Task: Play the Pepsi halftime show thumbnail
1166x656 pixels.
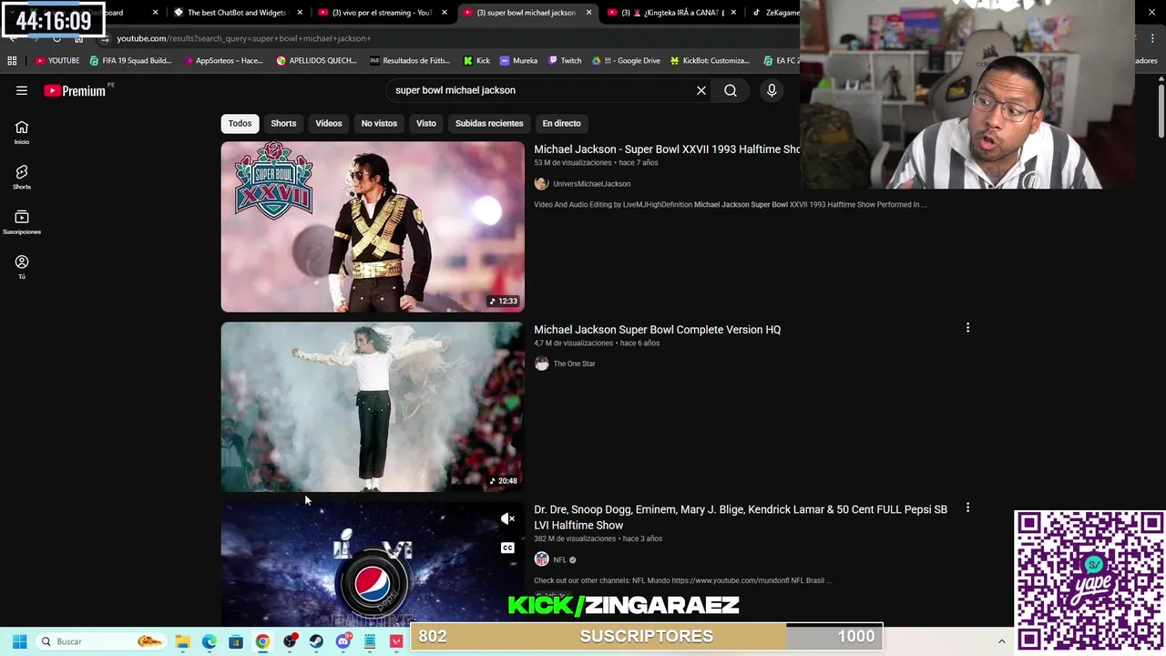Action: [373, 563]
